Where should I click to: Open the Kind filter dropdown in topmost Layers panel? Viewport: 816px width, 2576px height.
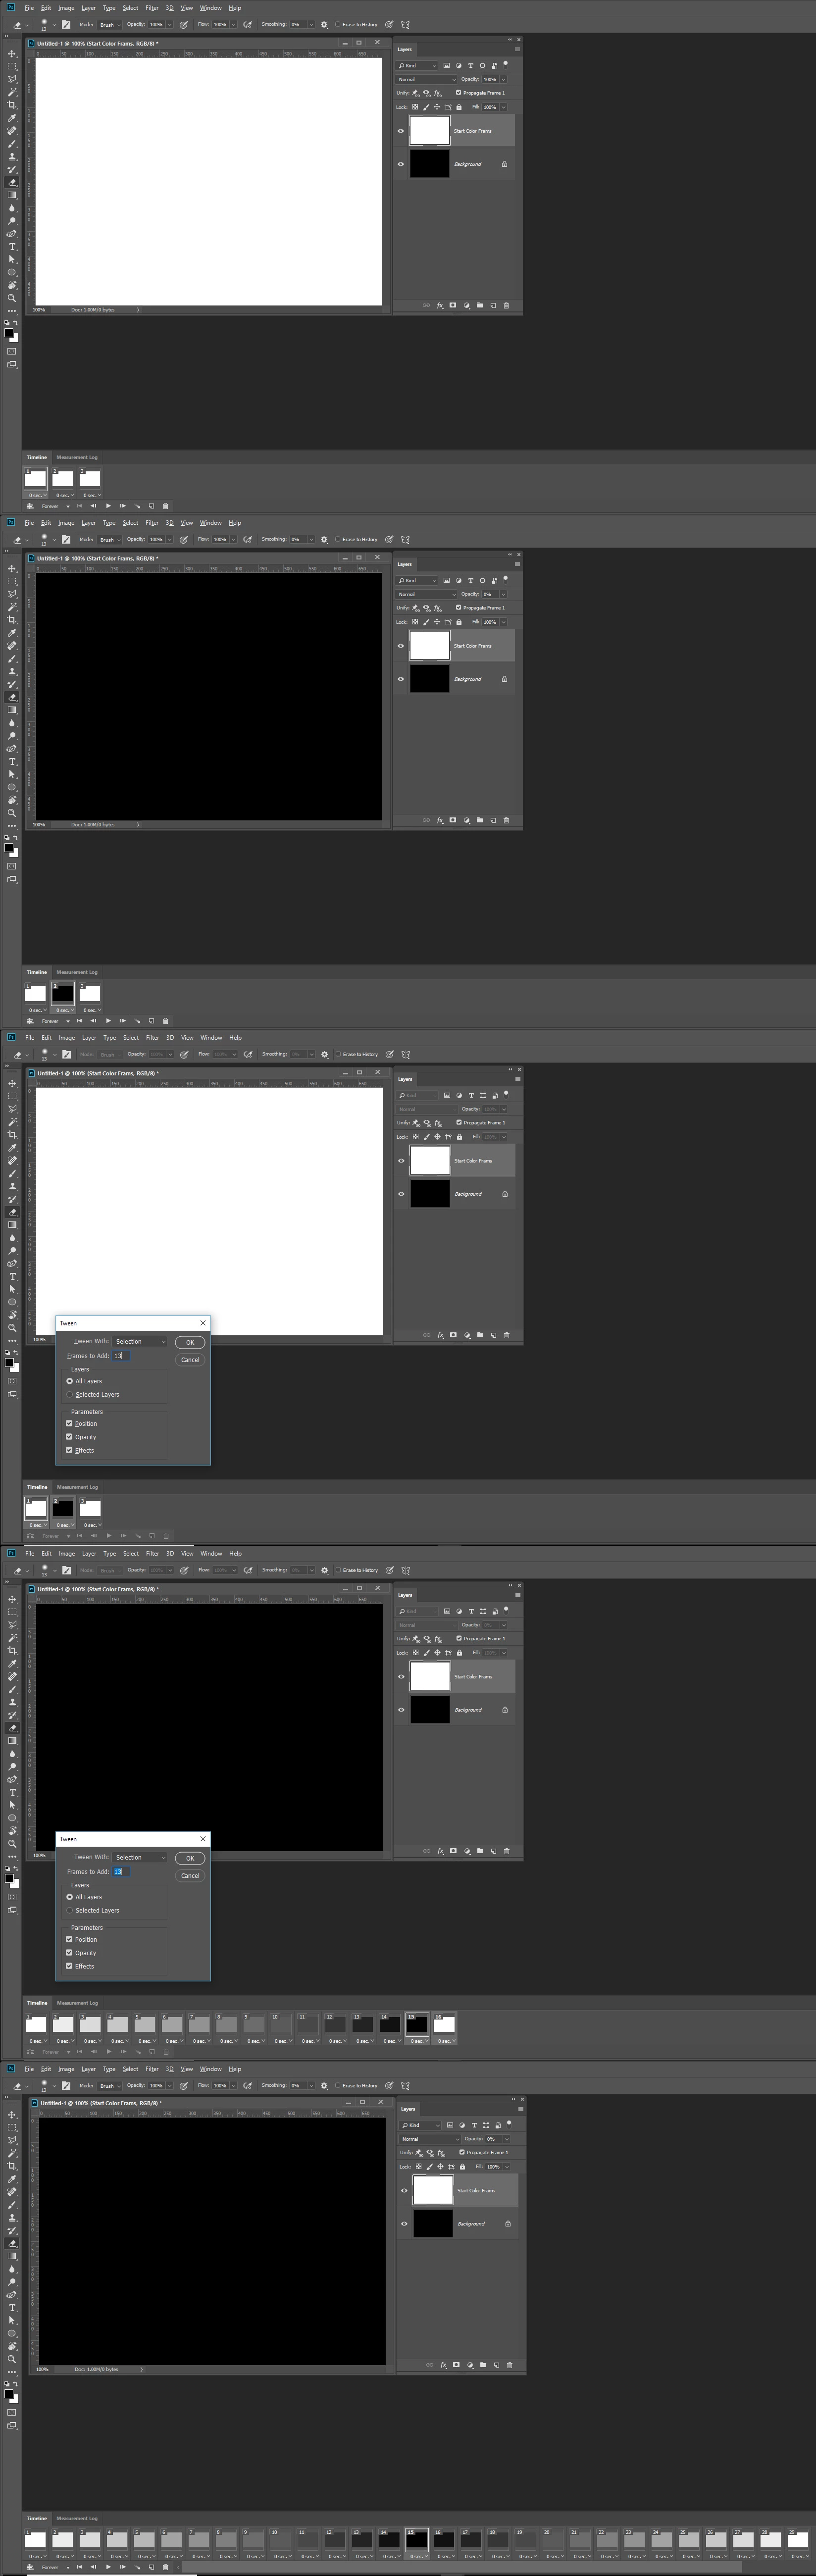pyautogui.click(x=417, y=65)
